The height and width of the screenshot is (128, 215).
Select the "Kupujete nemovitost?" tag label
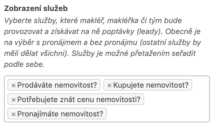tap(151, 85)
